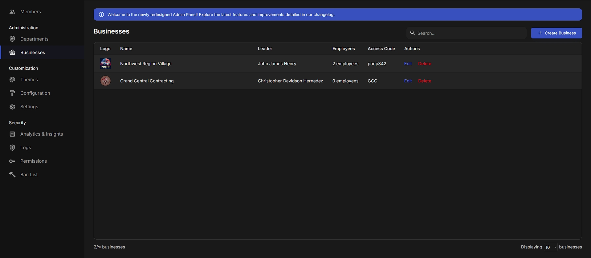Click the Departments shield badge icon

pos(12,39)
